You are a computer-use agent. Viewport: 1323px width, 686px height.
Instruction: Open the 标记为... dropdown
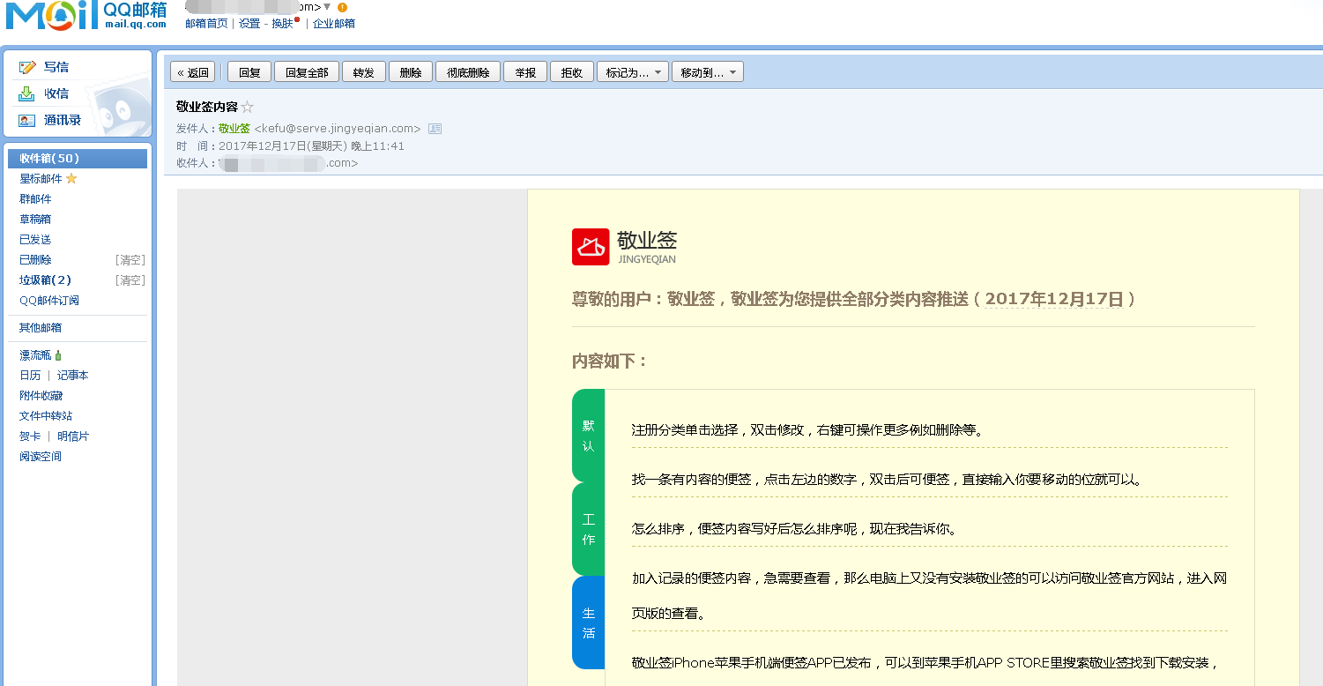(633, 72)
